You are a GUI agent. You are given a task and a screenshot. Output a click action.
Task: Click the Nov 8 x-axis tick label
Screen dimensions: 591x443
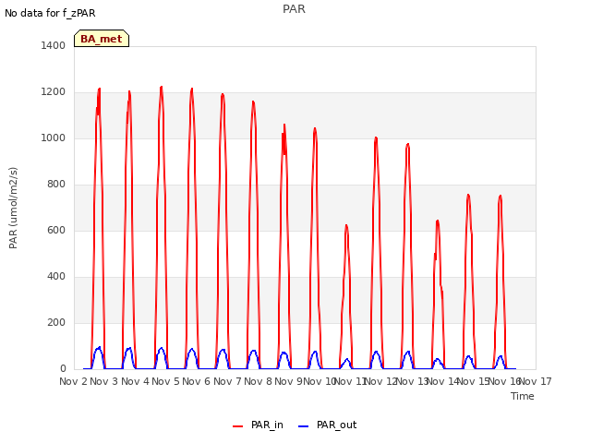pos(258,381)
